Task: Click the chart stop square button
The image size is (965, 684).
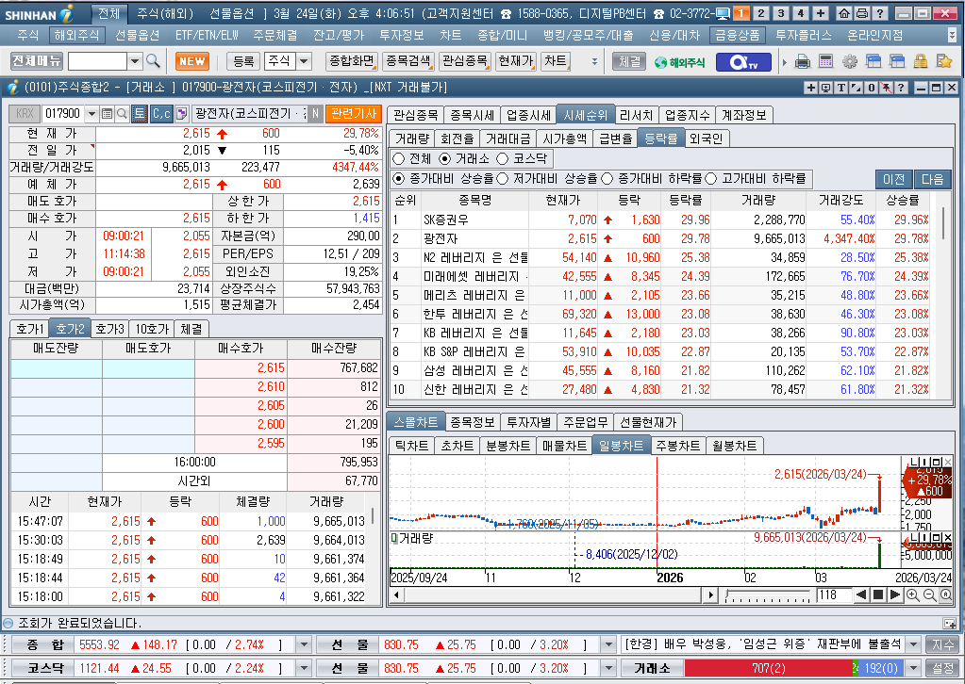Action: click(878, 594)
